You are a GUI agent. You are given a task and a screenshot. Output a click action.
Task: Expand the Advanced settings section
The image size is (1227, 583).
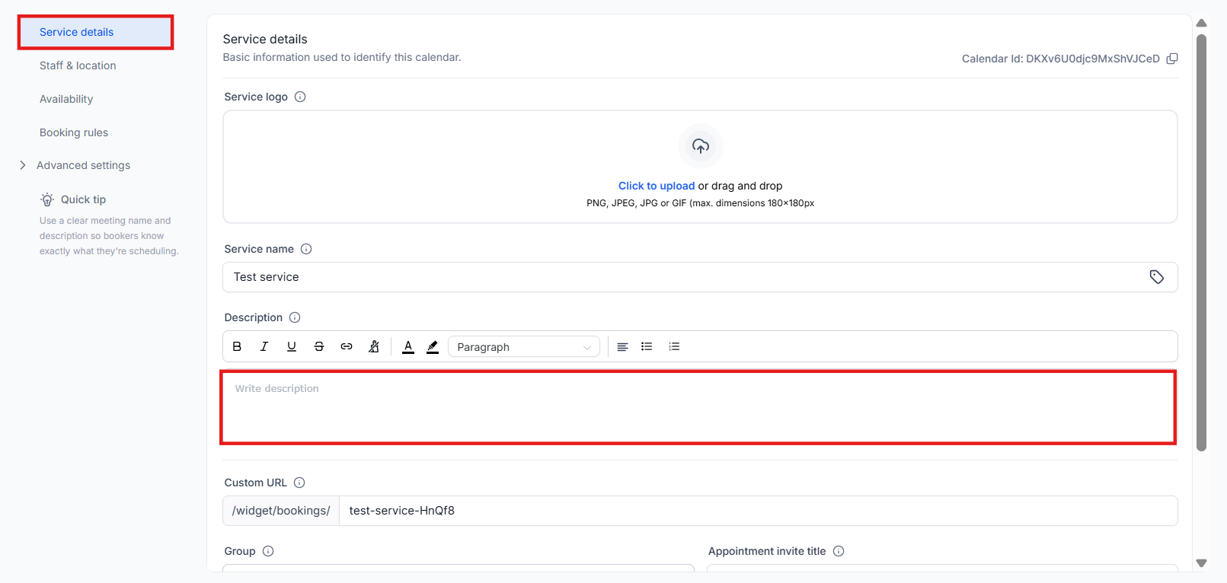tap(83, 165)
